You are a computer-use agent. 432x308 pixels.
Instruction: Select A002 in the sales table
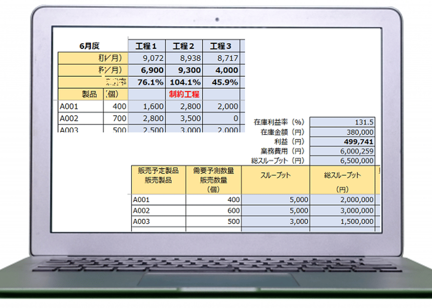(158, 210)
